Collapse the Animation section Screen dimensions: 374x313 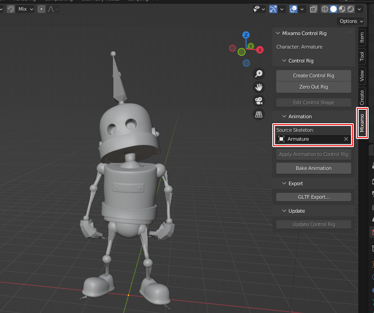coord(284,116)
